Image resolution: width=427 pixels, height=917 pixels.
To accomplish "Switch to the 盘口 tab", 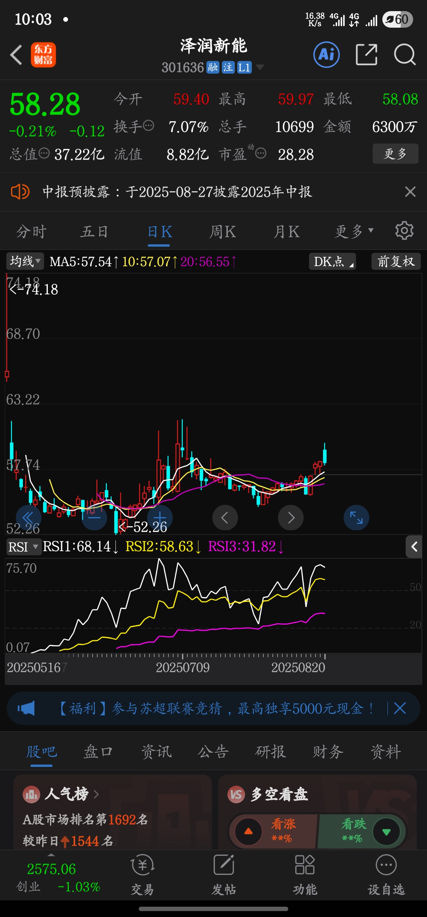I will tap(98, 751).
